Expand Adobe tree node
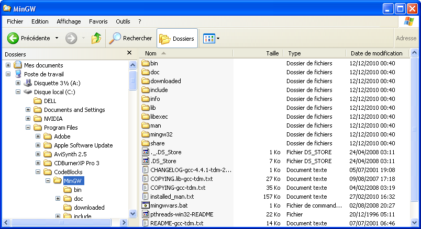 point(38,136)
